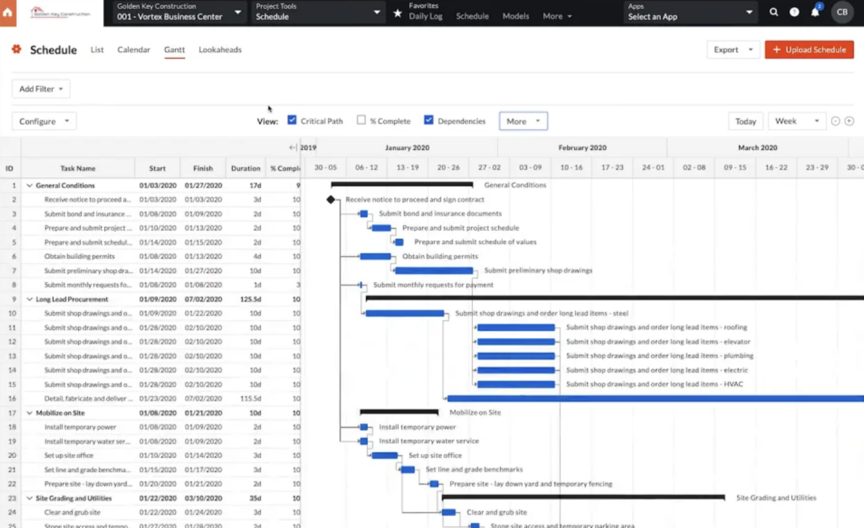
Task: Disable the Dependencies checkbox
Action: (x=429, y=119)
